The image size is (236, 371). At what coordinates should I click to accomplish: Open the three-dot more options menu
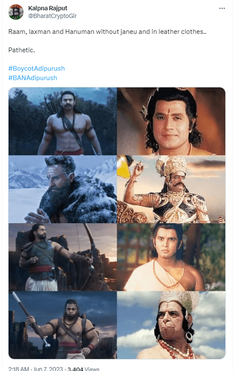[x=222, y=8]
